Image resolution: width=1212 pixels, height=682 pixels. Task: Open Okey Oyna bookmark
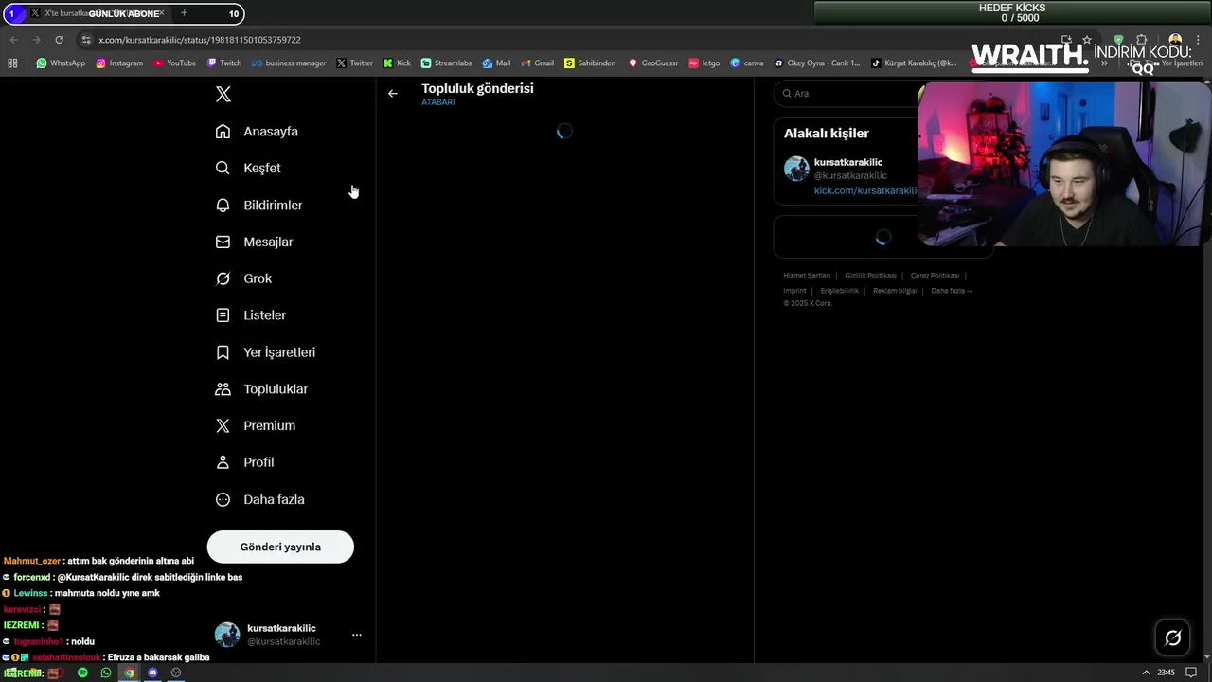click(x=817, y=63)
